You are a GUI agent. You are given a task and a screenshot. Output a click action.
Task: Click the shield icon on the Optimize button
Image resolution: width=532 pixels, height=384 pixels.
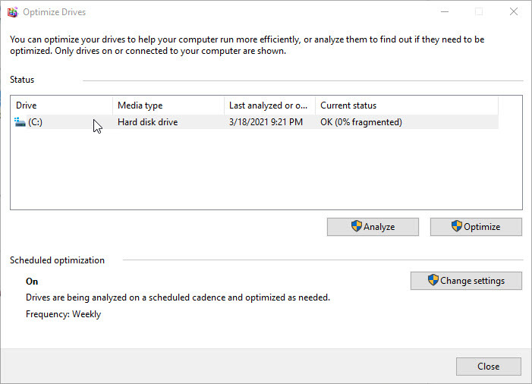(456, 227)
